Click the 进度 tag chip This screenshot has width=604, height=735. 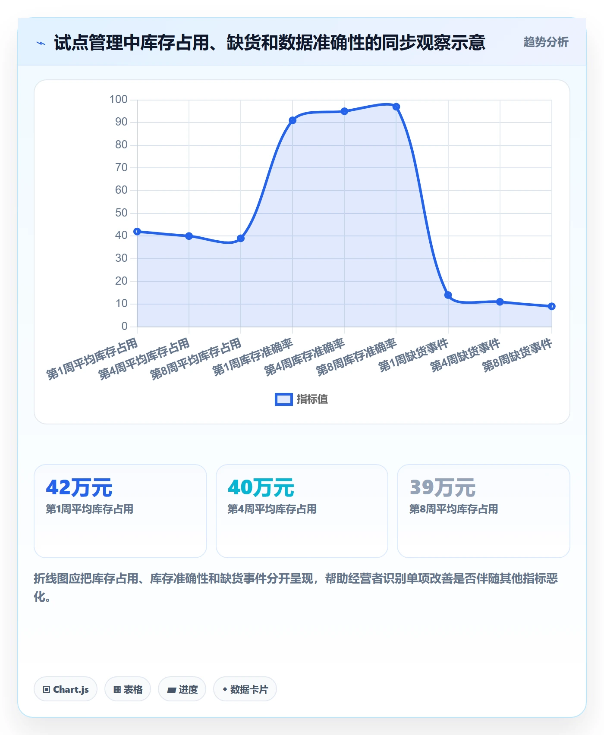pos(182,689)
